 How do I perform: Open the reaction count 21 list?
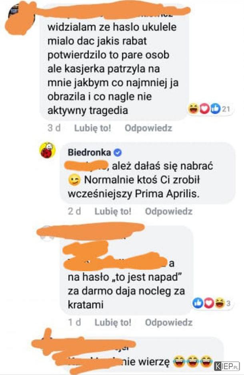pyautogui.click(x=226, y=109)
